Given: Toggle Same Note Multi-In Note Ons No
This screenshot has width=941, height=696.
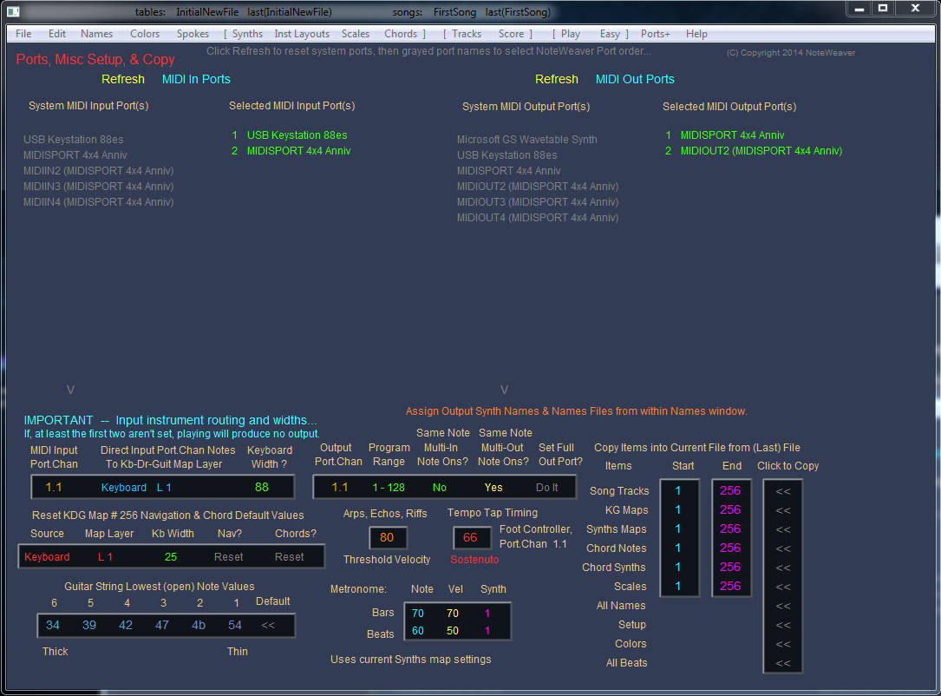Looking at the screenshot, I should tap(440, 488).
